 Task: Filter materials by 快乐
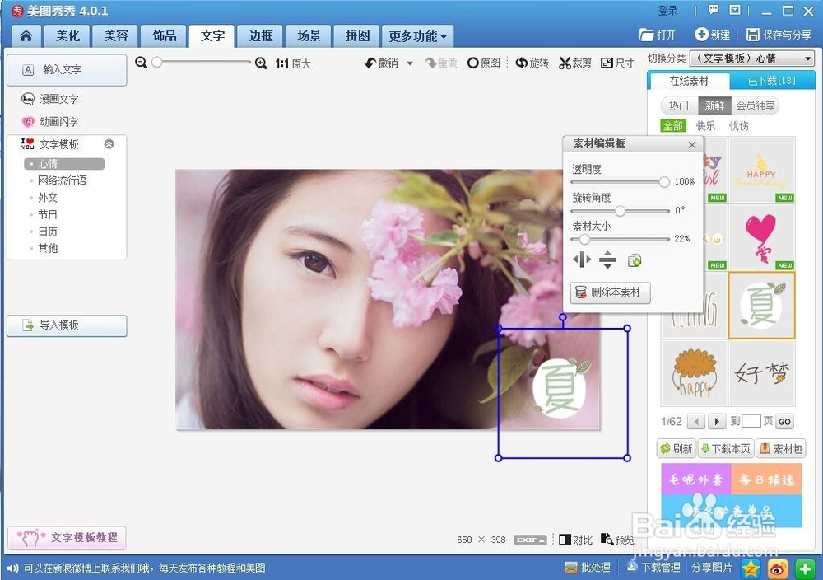[705, 126]
